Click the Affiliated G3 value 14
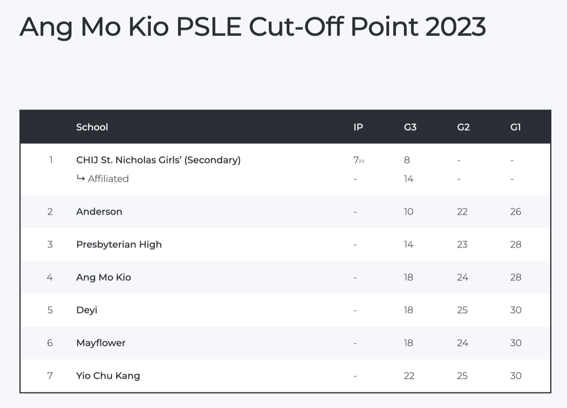567x408 pixels. pos(409,179)
